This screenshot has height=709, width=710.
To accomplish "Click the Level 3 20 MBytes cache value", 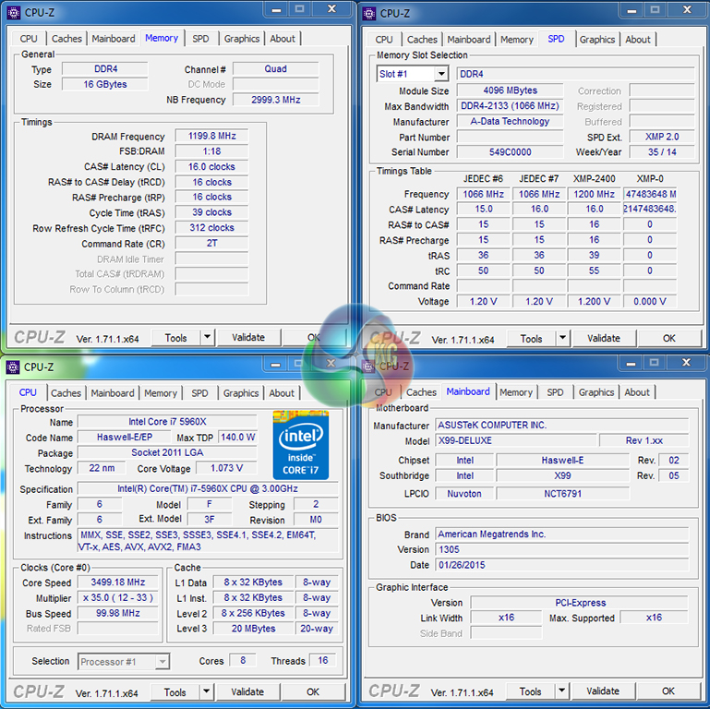I will click(x=254, y=629).
